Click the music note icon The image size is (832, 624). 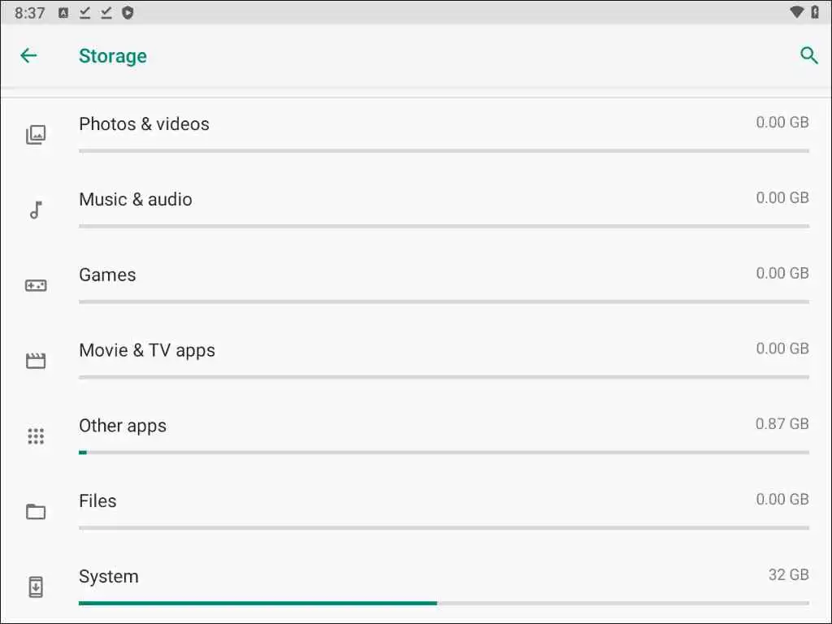click(x=36, y=210)
